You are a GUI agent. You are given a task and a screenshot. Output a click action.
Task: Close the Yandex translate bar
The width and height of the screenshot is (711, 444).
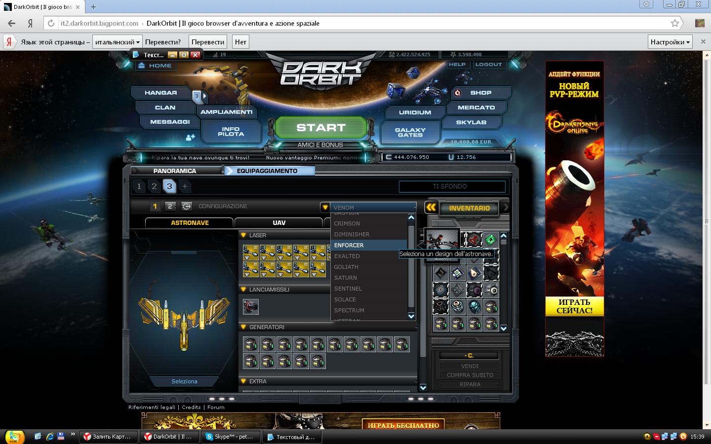tap(703, 42)
